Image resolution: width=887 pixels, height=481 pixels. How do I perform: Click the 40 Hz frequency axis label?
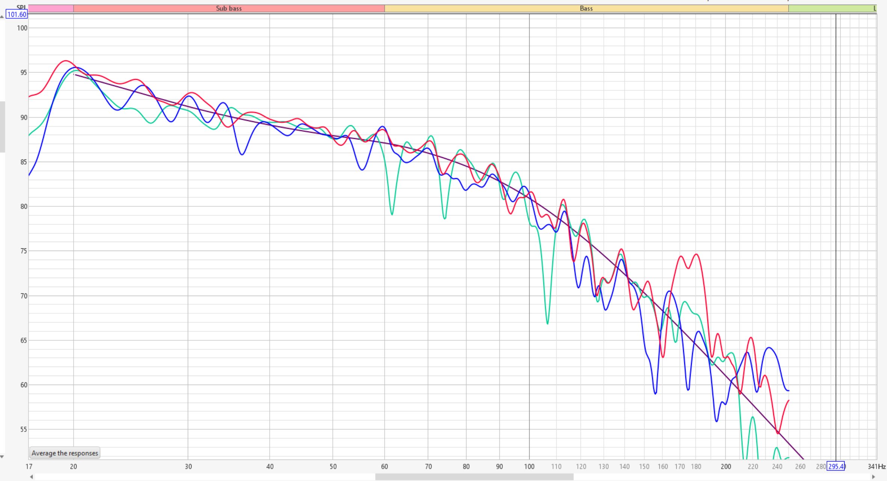270,467
